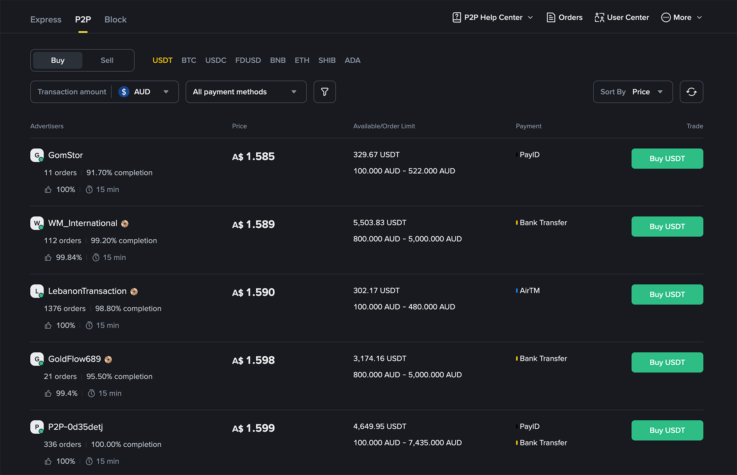Image resolution: width=737 pixels, height=475 pixels.
Task: Open LebanonTransaction advertiser profile
Action: [x=87, y=291]
